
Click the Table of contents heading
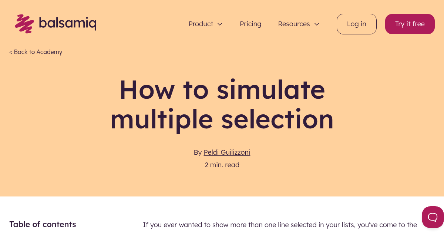click(43, 224)
